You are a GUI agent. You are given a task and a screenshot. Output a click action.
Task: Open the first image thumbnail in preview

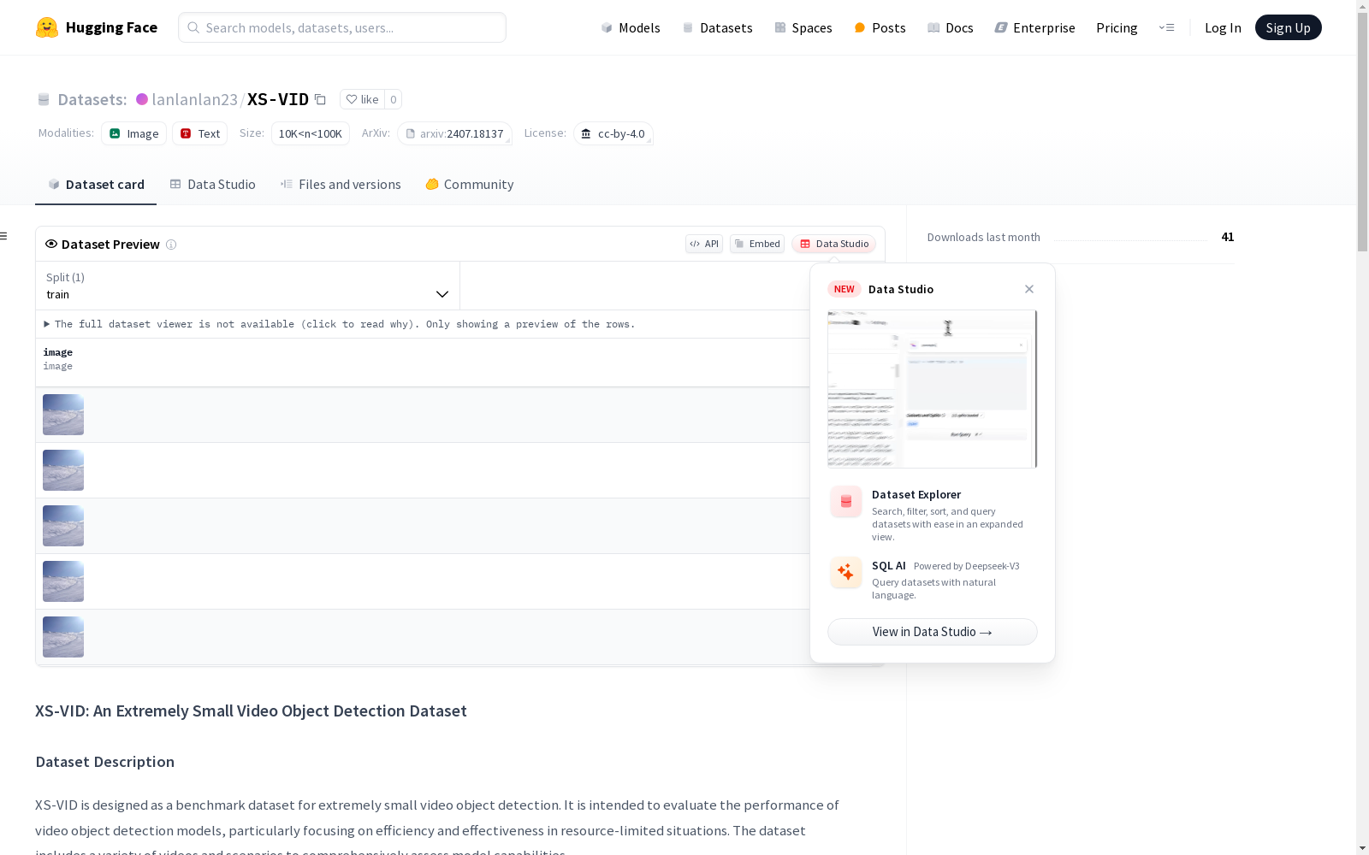coord(63,415)
